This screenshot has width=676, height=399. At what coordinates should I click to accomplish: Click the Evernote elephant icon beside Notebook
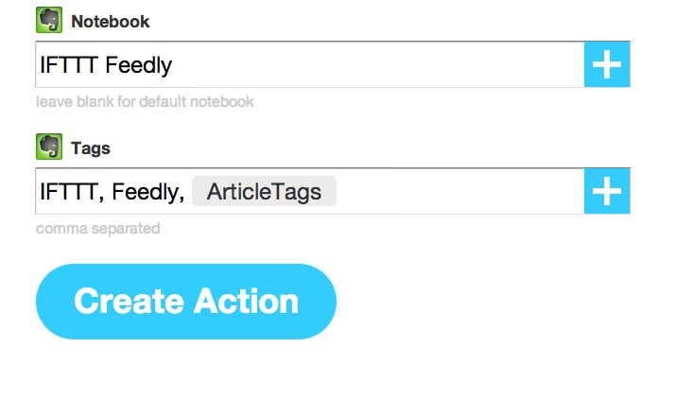tap(49, 20)
